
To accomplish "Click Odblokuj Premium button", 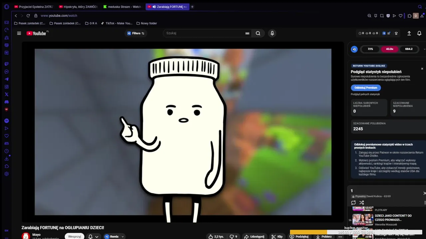I will (x=366, y=88).
